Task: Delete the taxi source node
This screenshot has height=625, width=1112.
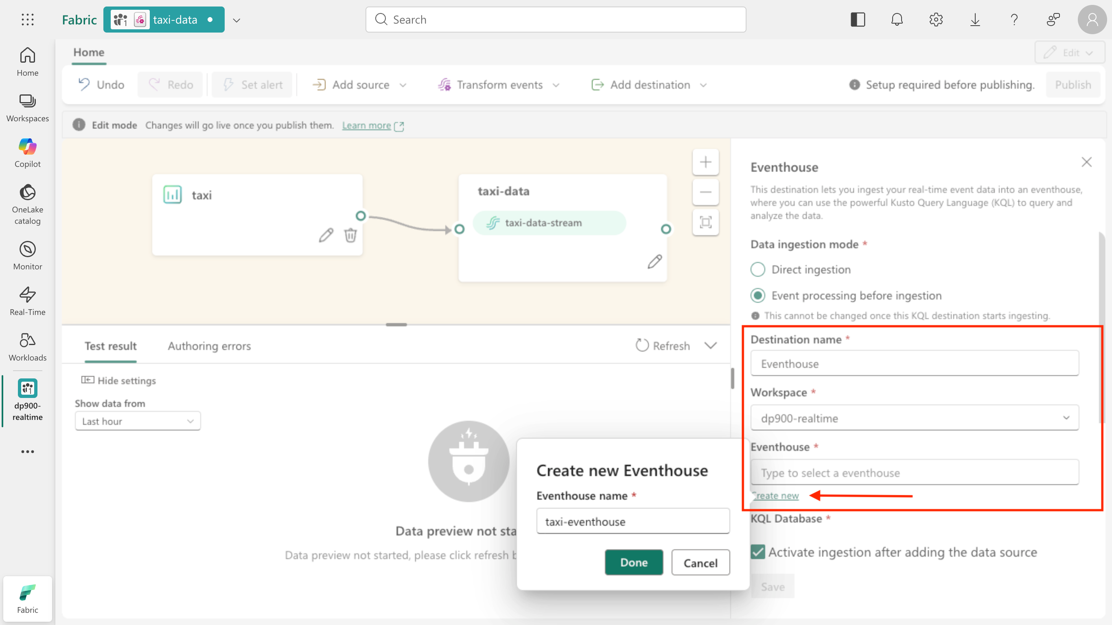Action: (350, 235)
